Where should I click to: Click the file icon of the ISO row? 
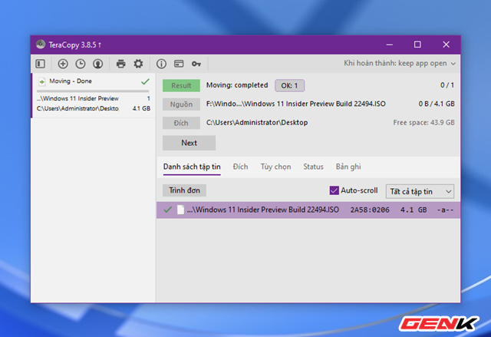point(181,210)
